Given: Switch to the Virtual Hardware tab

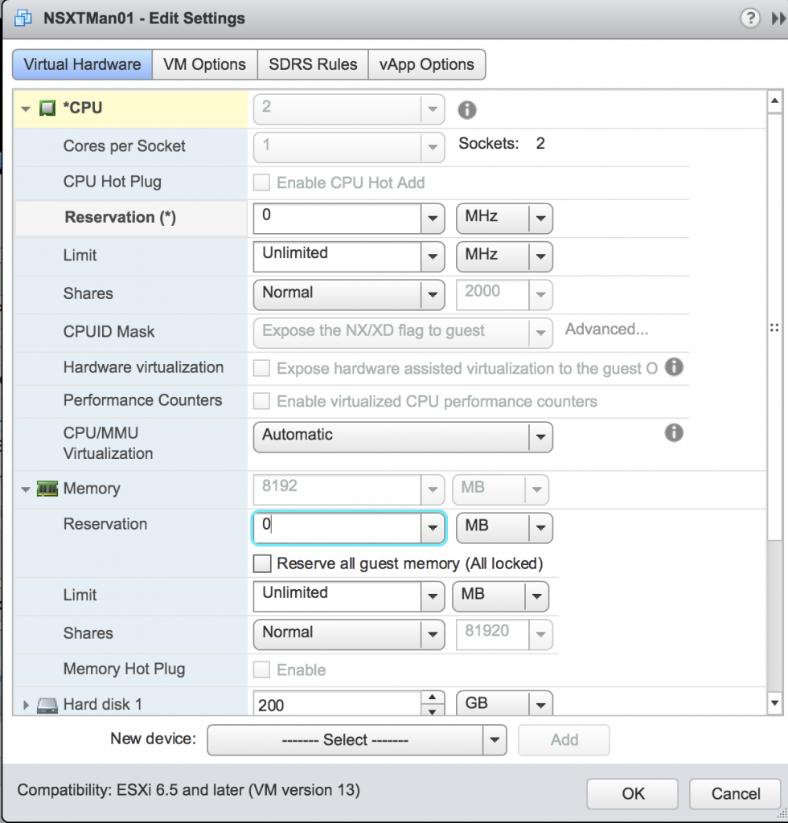Looking at the screenshot, I should click(x=83, y=64).
